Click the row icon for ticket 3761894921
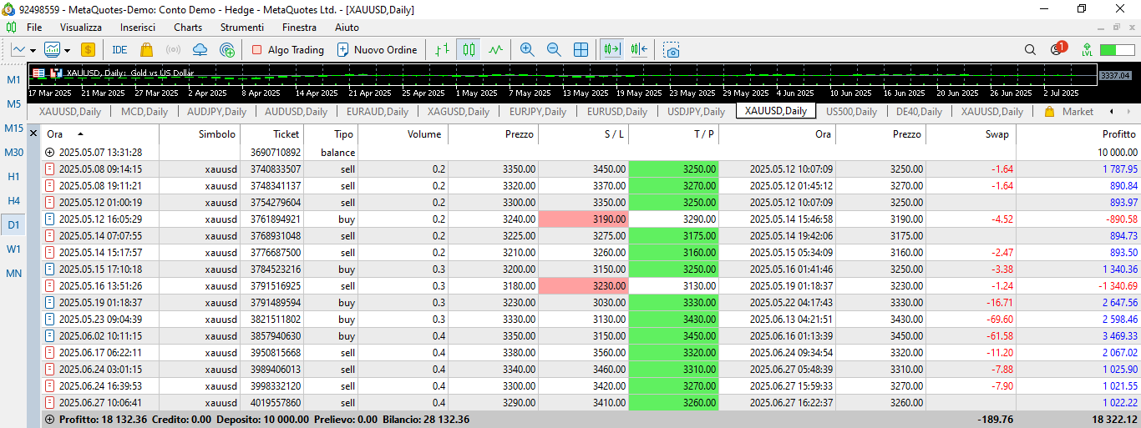The height and width of the screenshot is (428, 1141). coord(49,219)
